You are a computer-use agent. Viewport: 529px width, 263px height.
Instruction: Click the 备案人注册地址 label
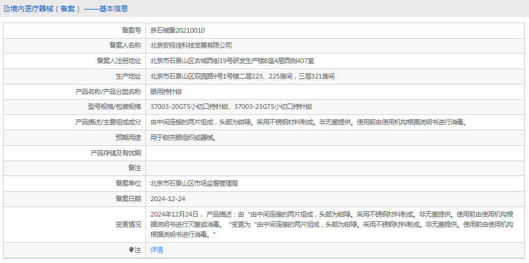point(119,61)
